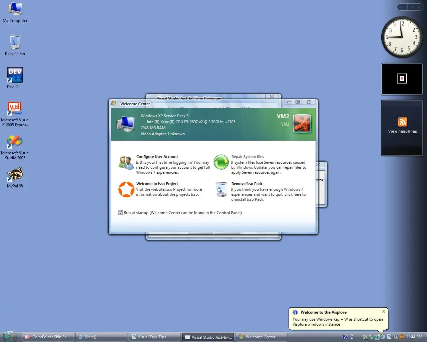Toggle the Run at startup checkbox
Screen dimensions: 427x342
click(120, 213)
